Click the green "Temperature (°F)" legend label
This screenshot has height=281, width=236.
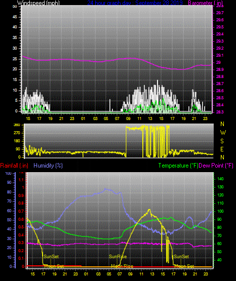coord(178,166)
